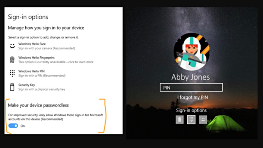Turn off the passwordless device toggle
The width and height of the screenshot is (263, 148).
(13, 126)
